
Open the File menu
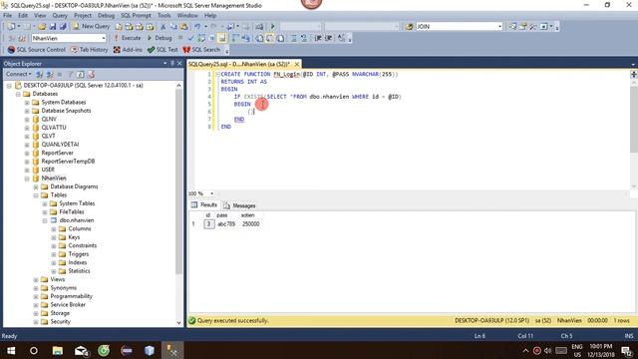tap(7, 16)
